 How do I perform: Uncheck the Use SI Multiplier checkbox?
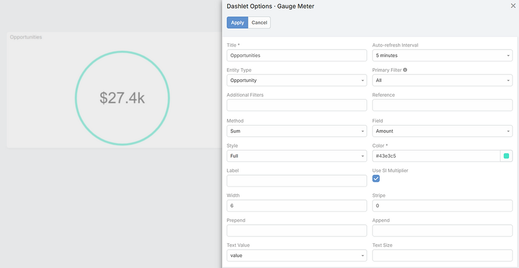coord(376,179)
